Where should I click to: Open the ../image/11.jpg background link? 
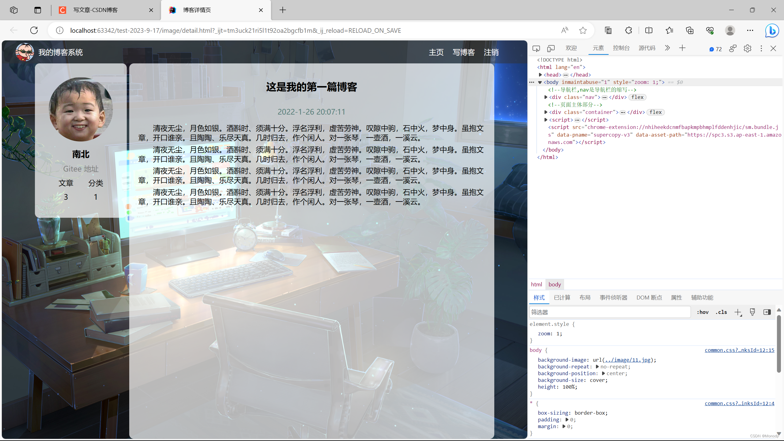click(x=628, y=360)
